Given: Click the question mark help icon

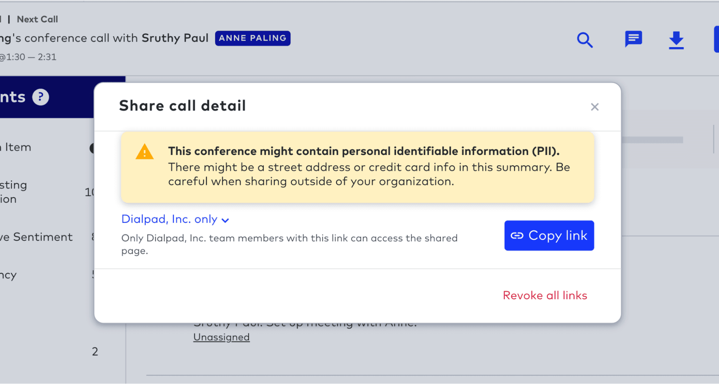Looking at the screenshot, I should [41, 97].
